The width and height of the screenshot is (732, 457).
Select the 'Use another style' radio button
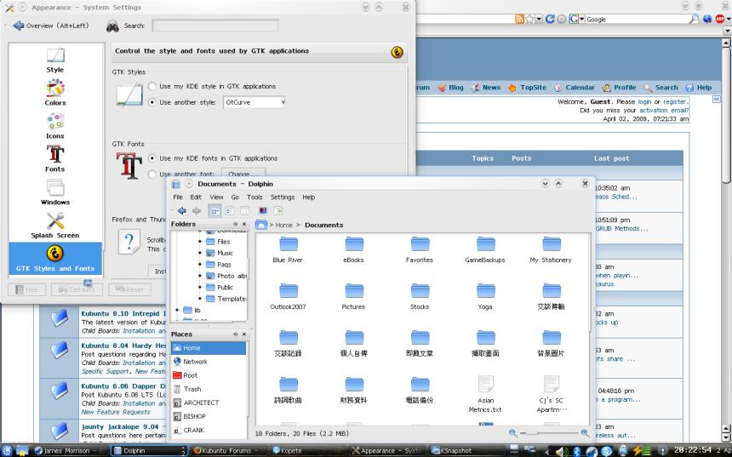pos(152,102)
